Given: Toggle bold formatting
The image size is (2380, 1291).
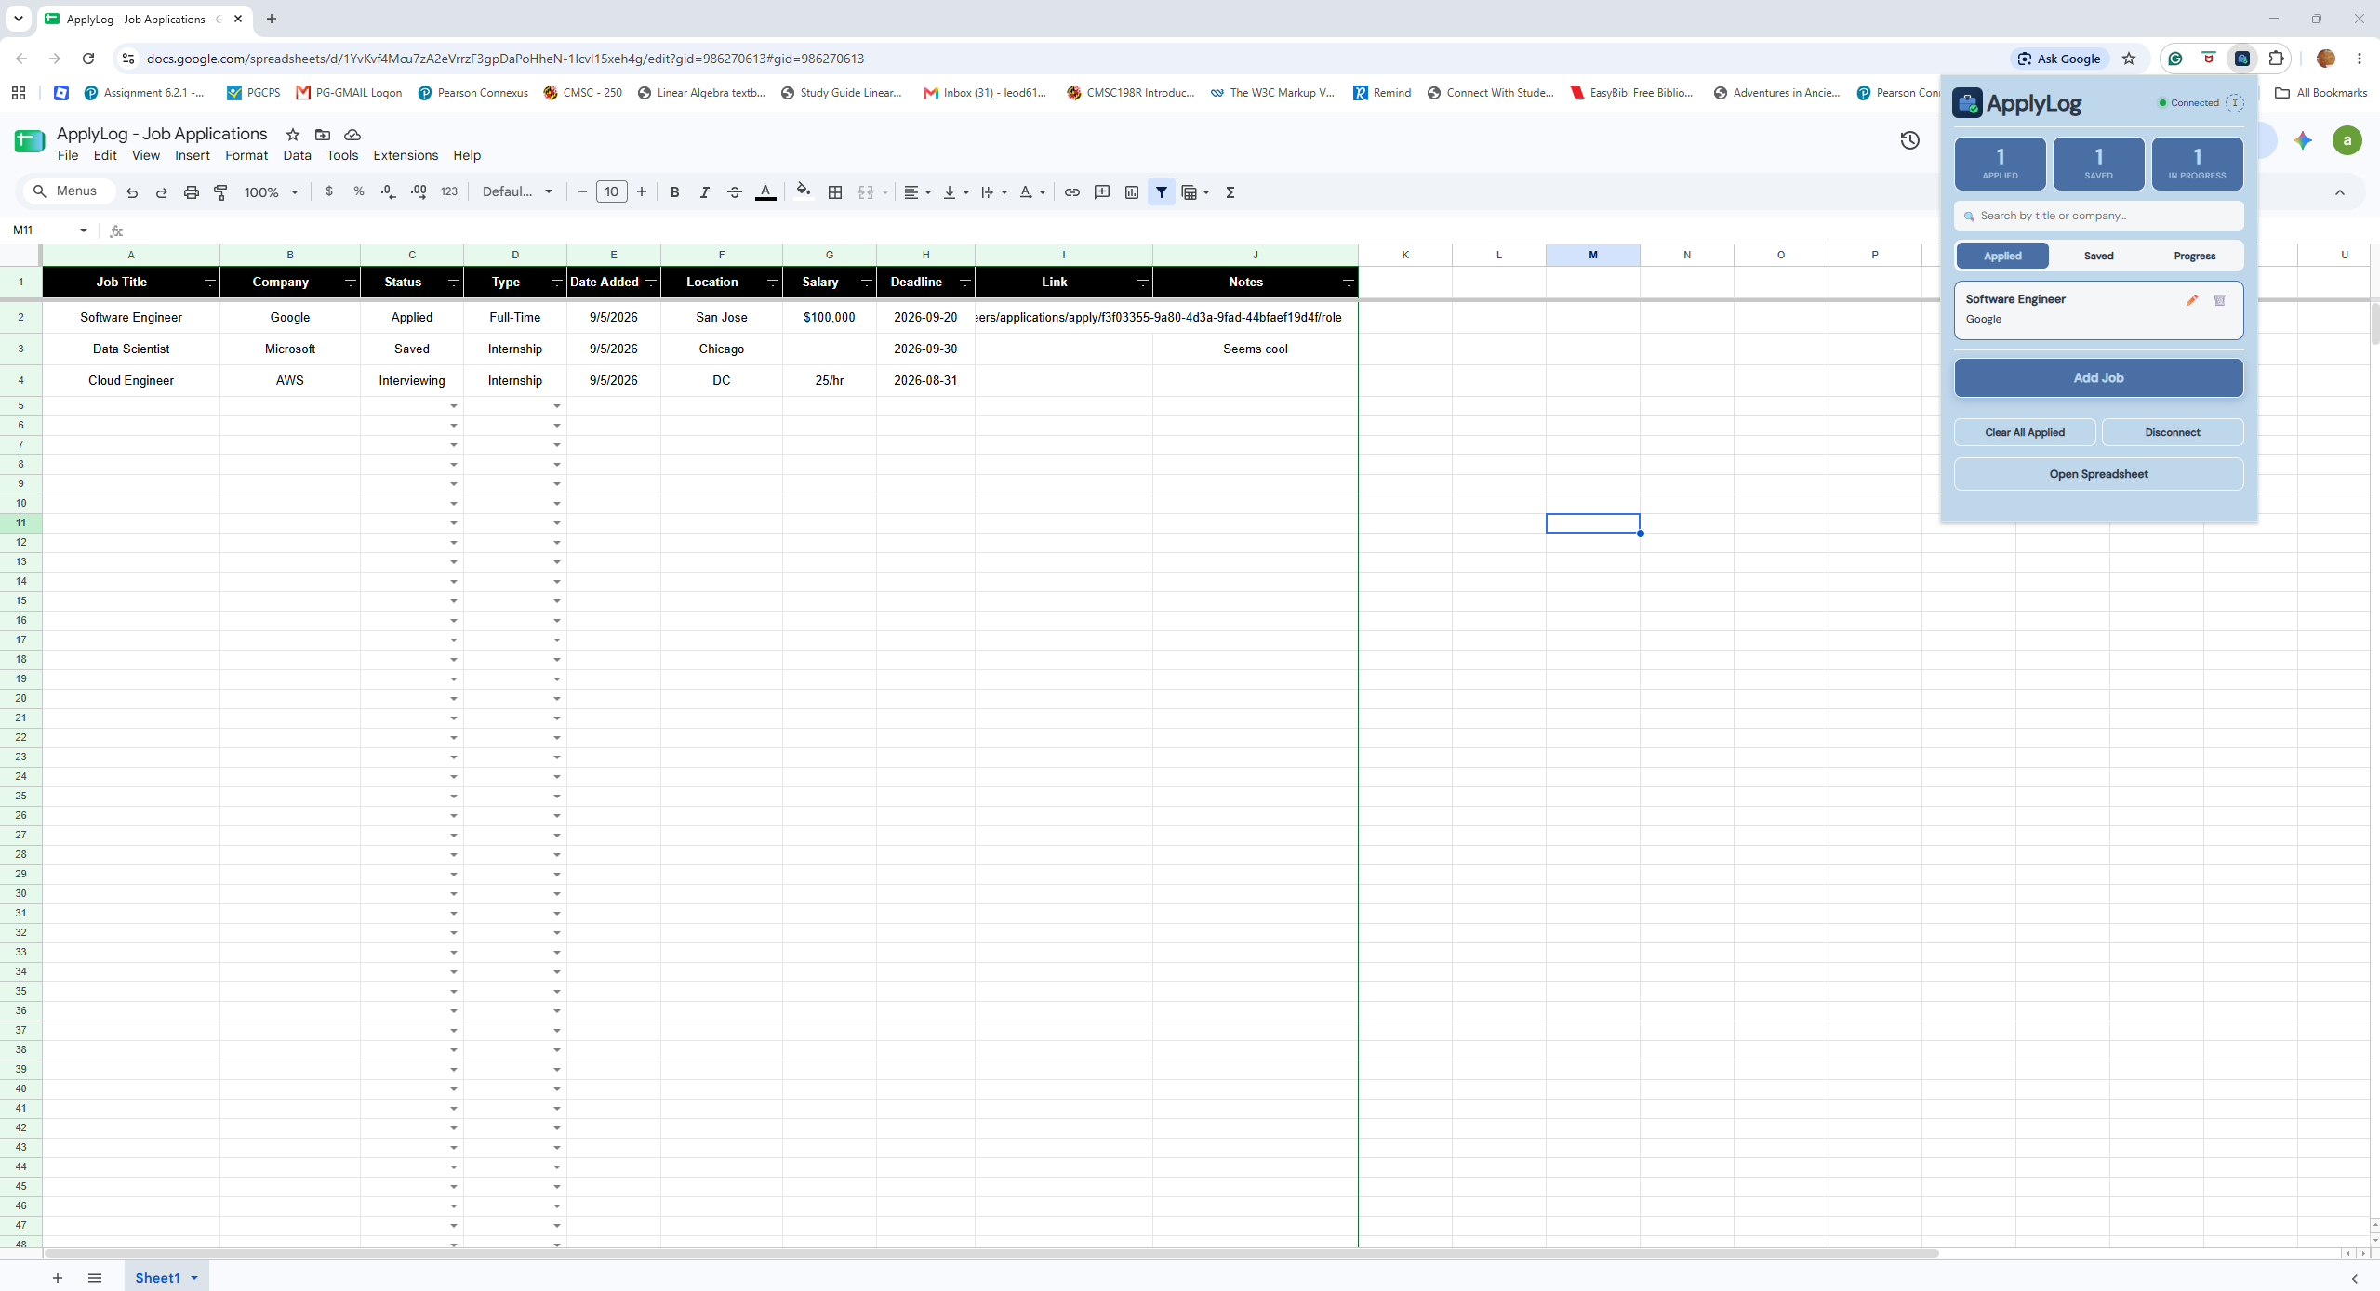Looking at the screenshot, I should (x=675, y=192).
